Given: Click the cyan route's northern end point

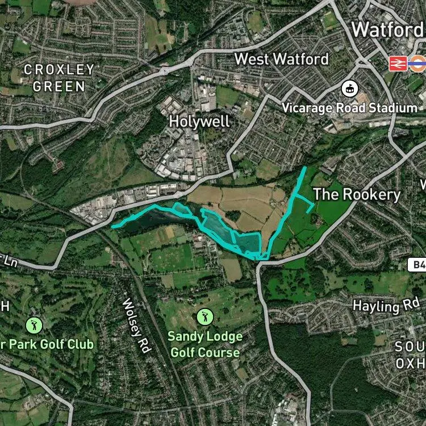Looking at the screenshot, I should 305,169.
